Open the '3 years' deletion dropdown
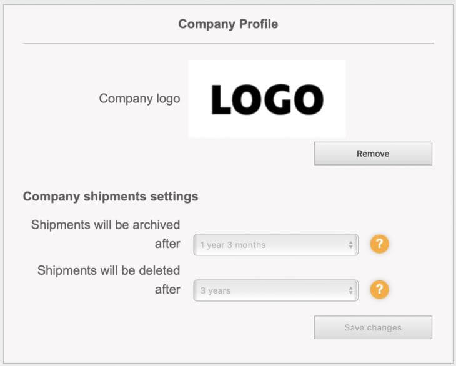Screen dimensions: 456x366 pos(275,290)
